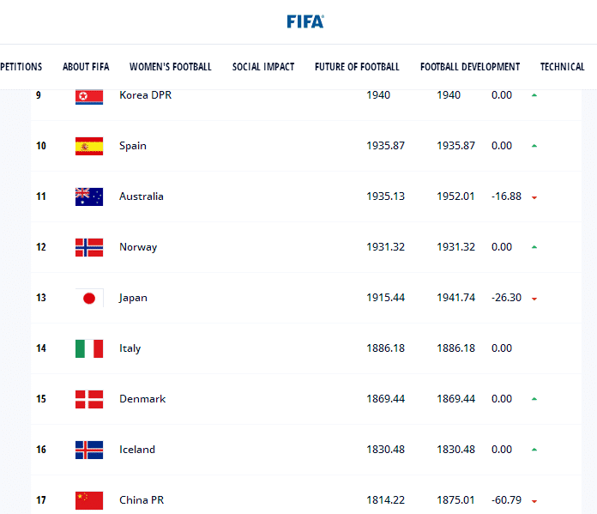Expand Japan row using down arrow
This screenshot has width=597, height=514.
pyautogui.click(x=534, y=299)
